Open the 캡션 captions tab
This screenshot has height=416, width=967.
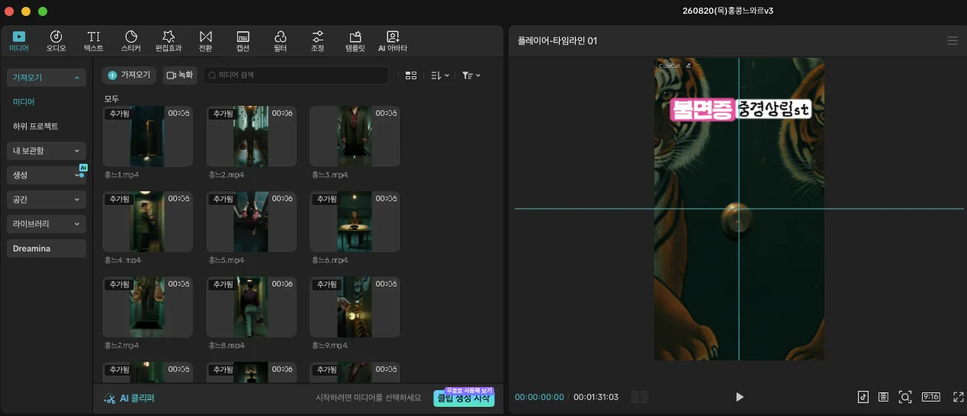[243, 41]
